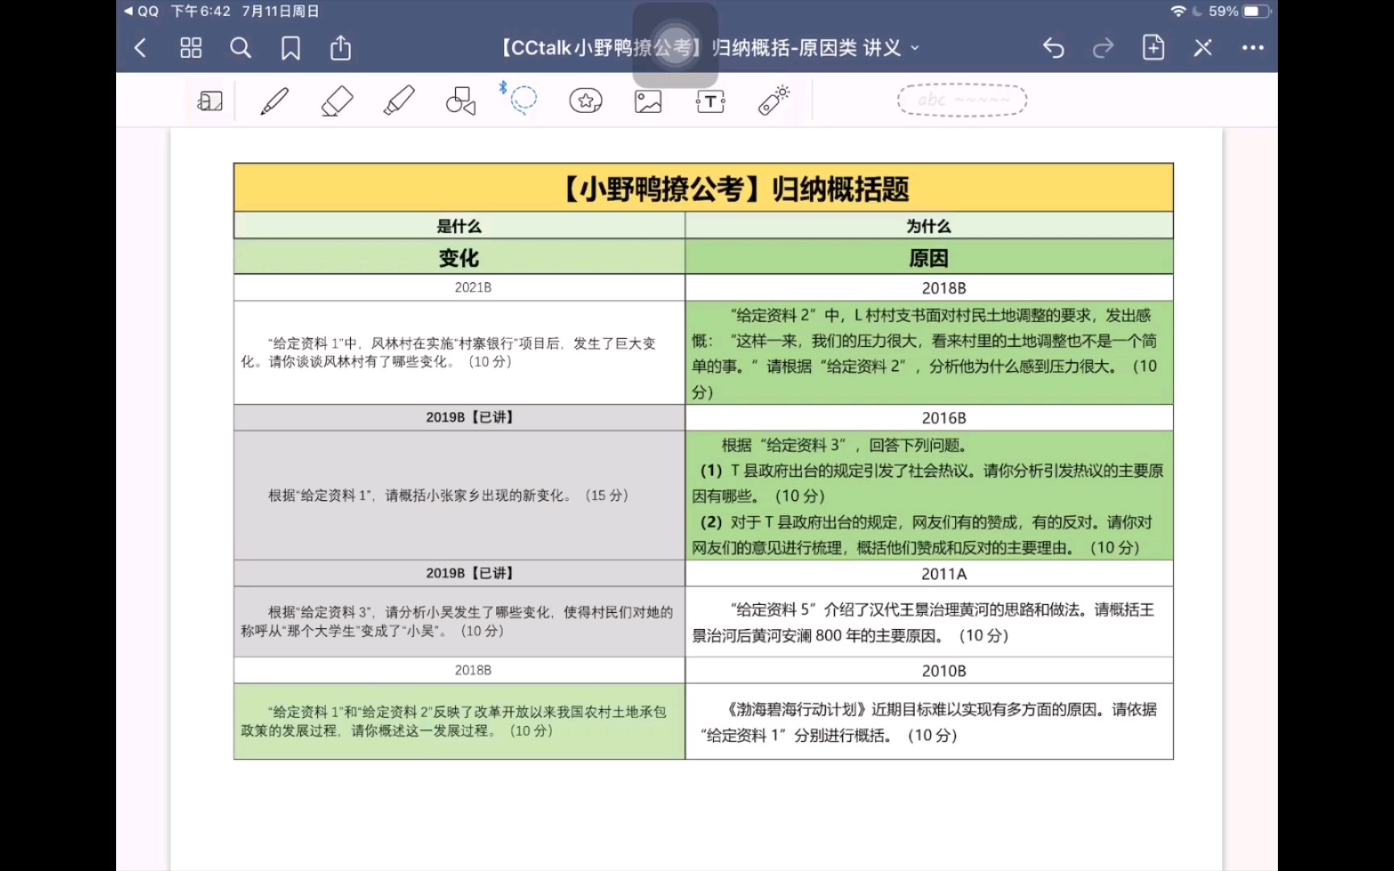
Task: Undo the last action
Action: click(x=1054, y=48)
